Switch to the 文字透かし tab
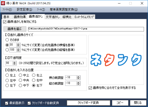This screenshot has width=148, height=107. click(53, 17)
